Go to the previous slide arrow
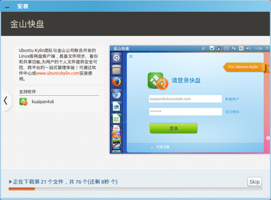 tap(6, 100)
